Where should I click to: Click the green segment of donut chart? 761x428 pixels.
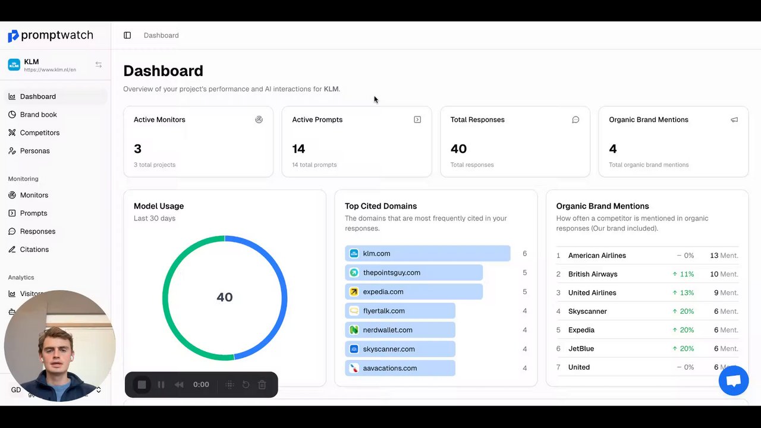(166, 297)
